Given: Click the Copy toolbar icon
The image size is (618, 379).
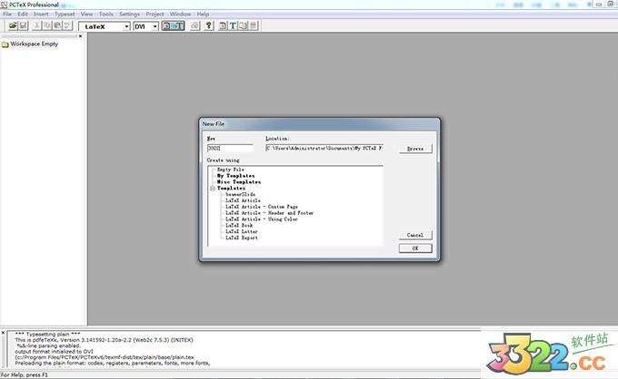Looking at the screenshot, I should point(47,26).
